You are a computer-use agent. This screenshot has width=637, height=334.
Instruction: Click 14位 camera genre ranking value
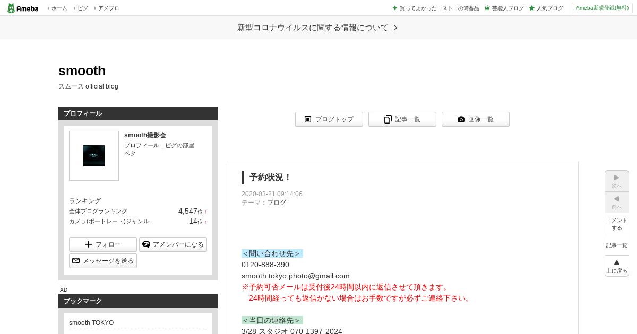(196, 221)
